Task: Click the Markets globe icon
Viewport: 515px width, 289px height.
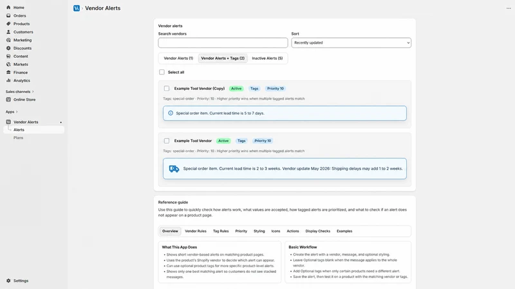Action: coord(8,64)
